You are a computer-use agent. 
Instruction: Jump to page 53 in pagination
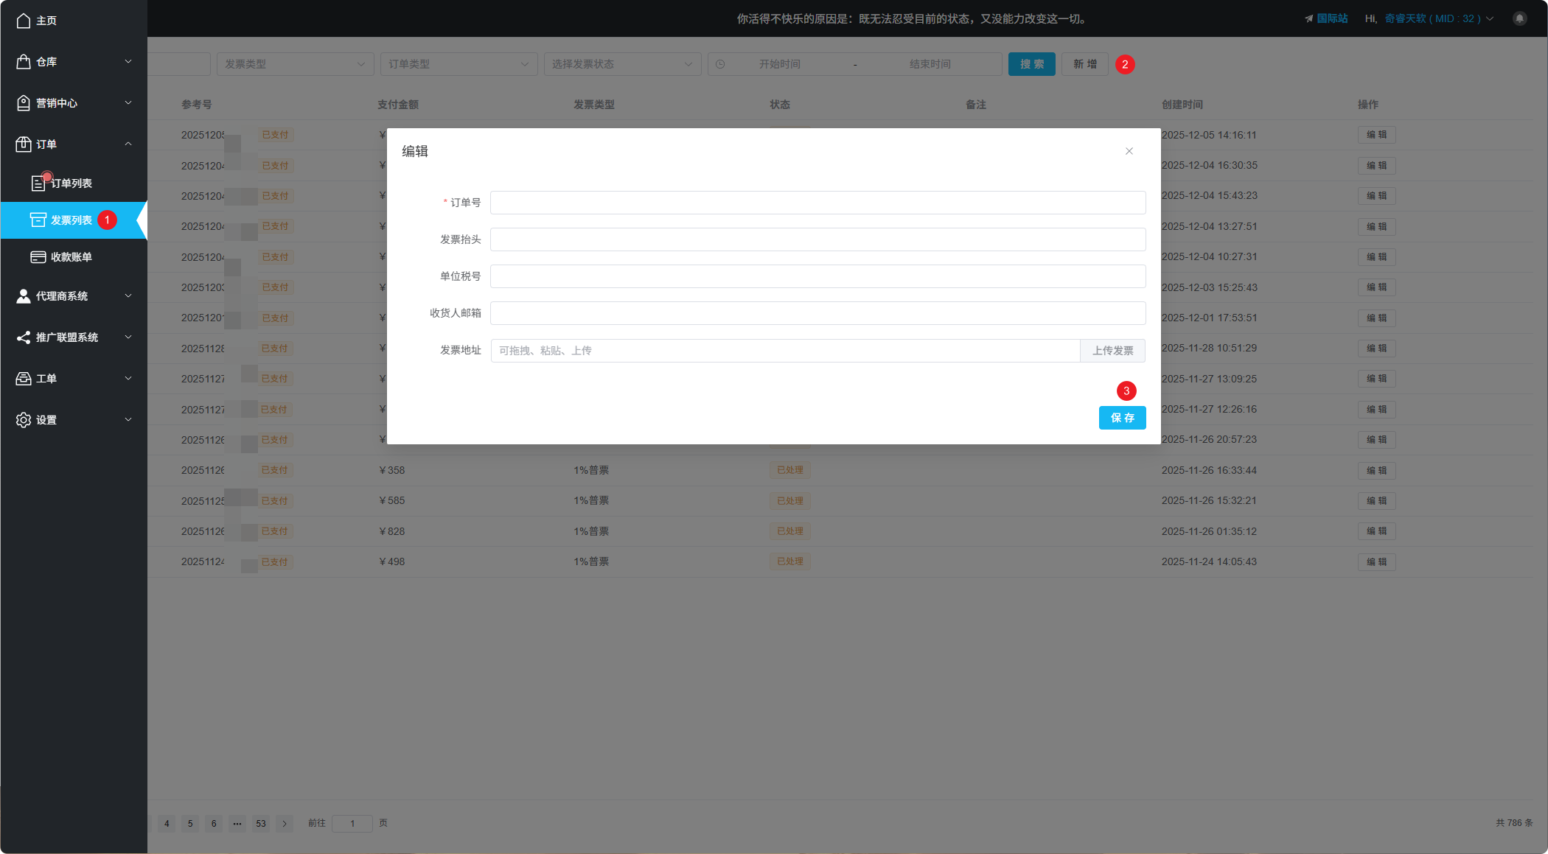[x=261, y=823]
